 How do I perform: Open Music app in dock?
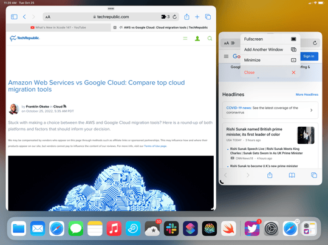point(114,229)
